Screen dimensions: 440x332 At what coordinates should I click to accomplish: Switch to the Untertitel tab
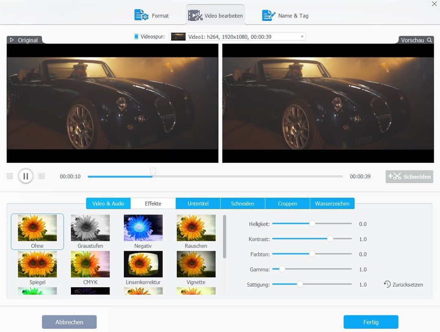(198, 203)
